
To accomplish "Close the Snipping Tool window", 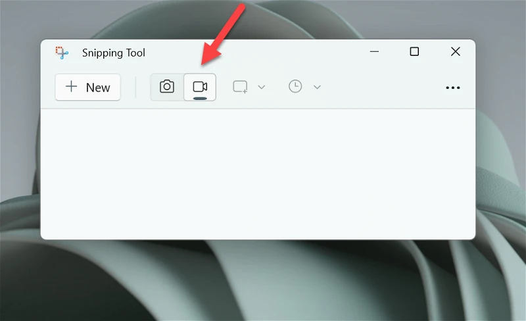I will click(455, 51).
